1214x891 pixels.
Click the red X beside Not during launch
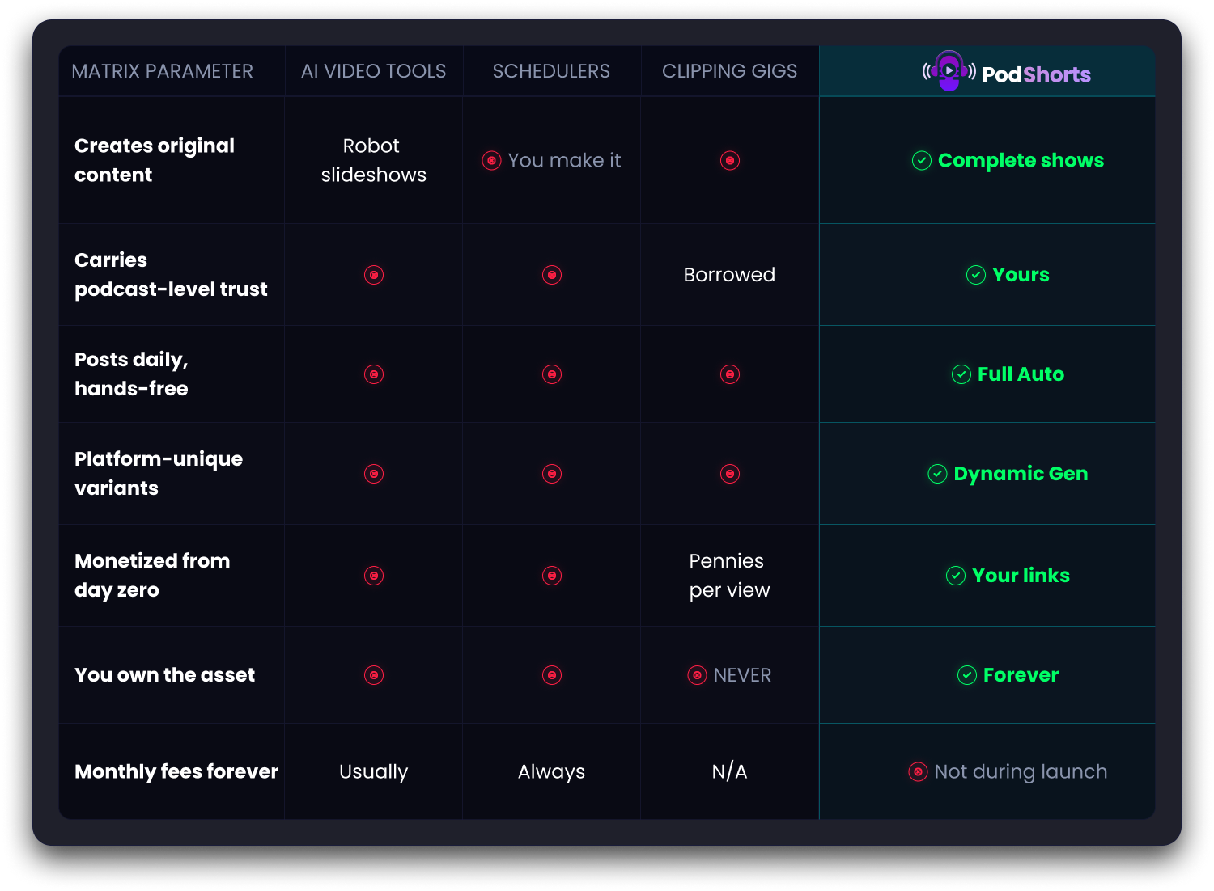point(918,772)
